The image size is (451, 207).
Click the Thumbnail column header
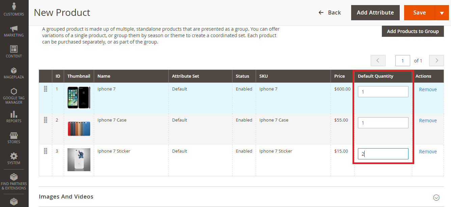(79, 76)
